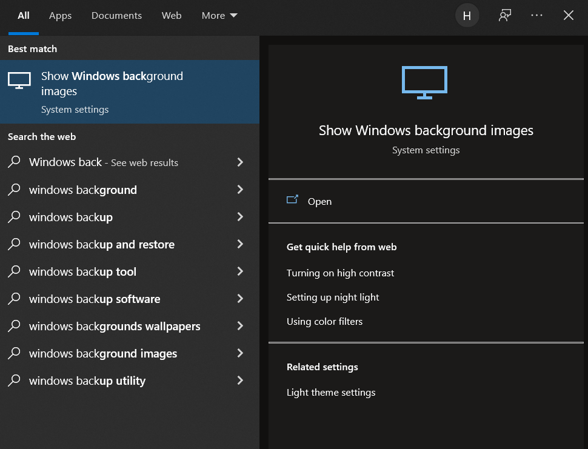
Task: Expand the windows backup chevron
Action: point(240,217)
